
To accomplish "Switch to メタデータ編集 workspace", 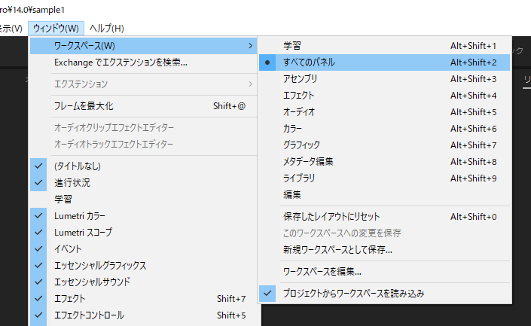I will point(384,162).
